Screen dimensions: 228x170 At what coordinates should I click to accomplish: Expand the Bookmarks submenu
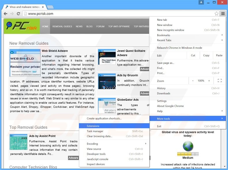(188, 35)
